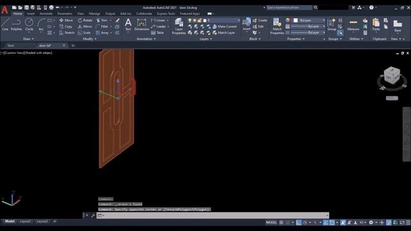Switch to the Layout1 tab

26,221
